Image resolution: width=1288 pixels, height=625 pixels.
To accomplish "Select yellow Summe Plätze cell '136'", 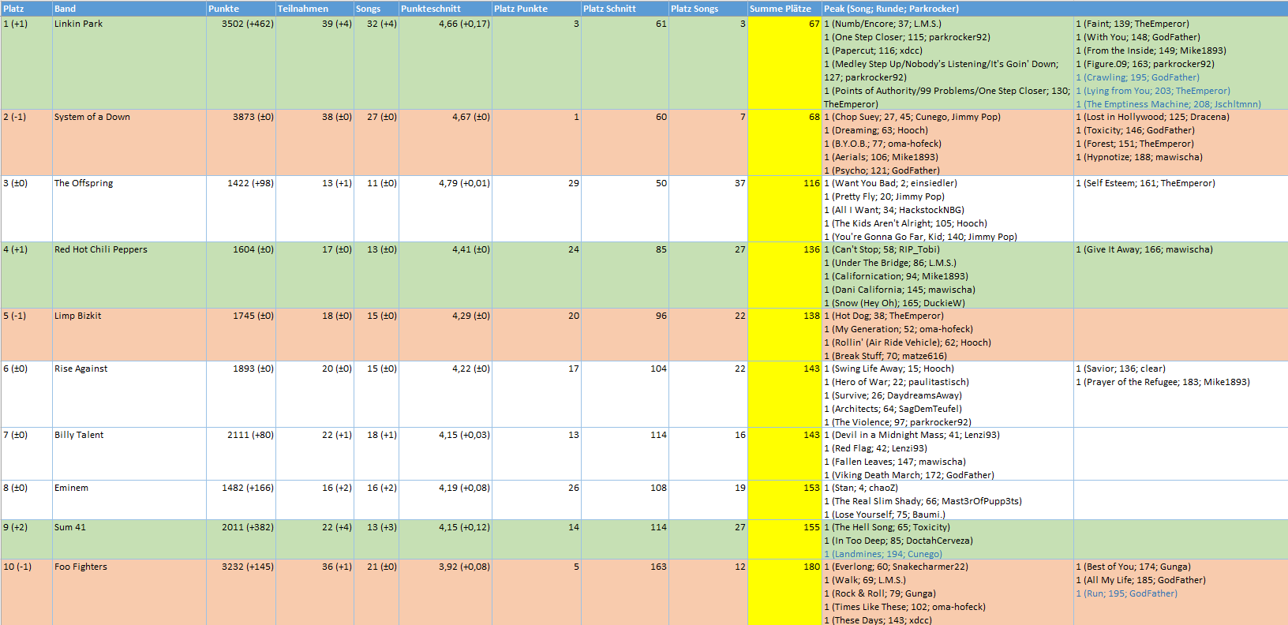I will pyautogui.click(x=784, y=275).
